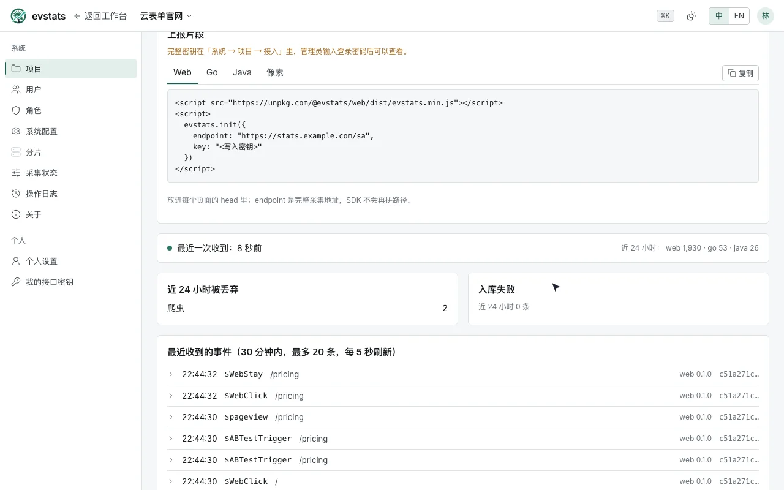Click the 近 24 小时 0 条 text
The height and width of the screenshot is (490, 784).
(x=504, y=306)
